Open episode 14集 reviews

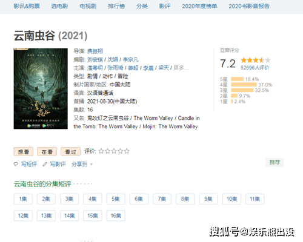69,216
